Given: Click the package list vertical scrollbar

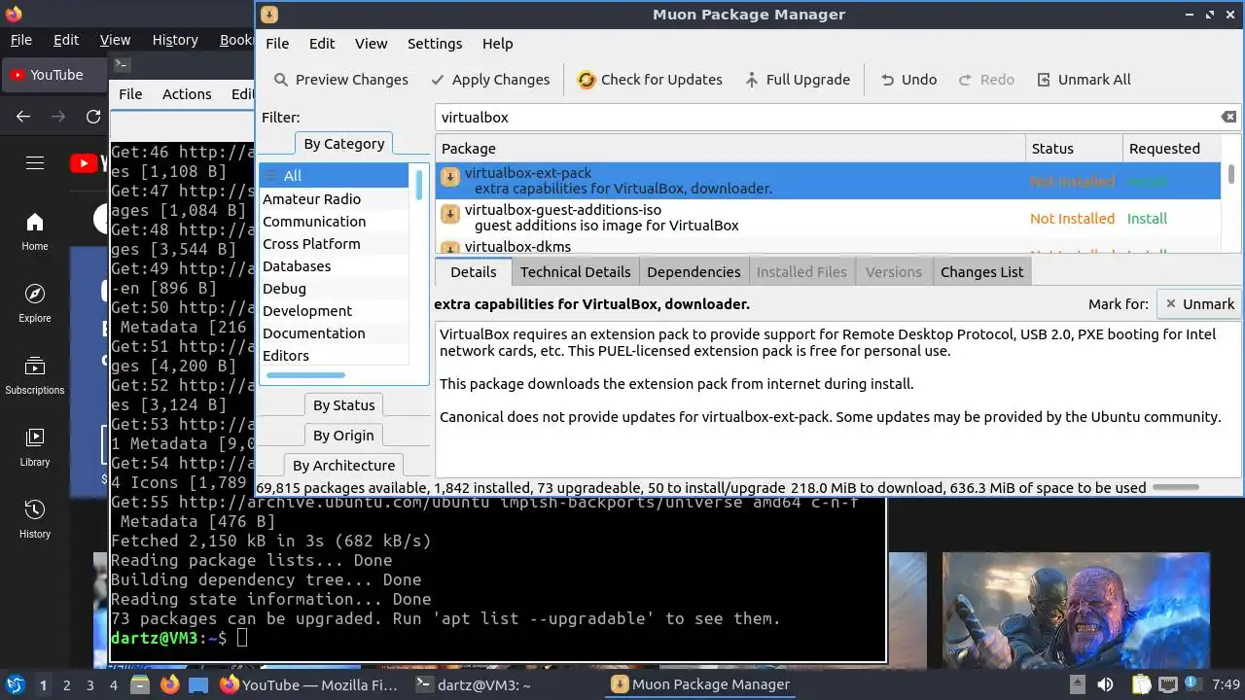Looking at the screenshot, I should click(1230, 173).
